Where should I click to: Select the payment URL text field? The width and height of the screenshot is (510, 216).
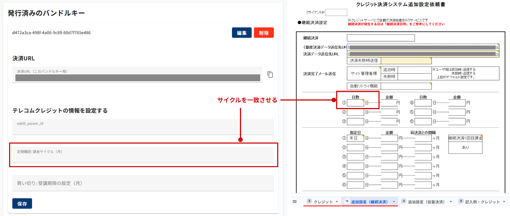137,78
